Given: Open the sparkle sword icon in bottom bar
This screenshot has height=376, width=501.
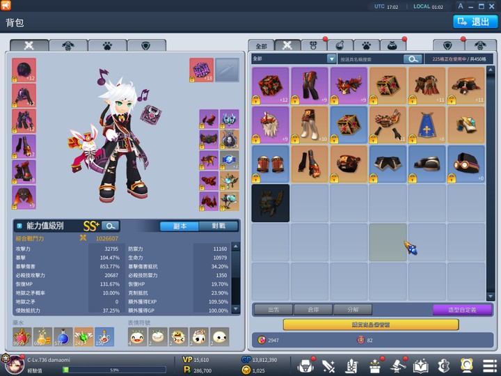Looking at the screenshot, I should pos(328,366).
